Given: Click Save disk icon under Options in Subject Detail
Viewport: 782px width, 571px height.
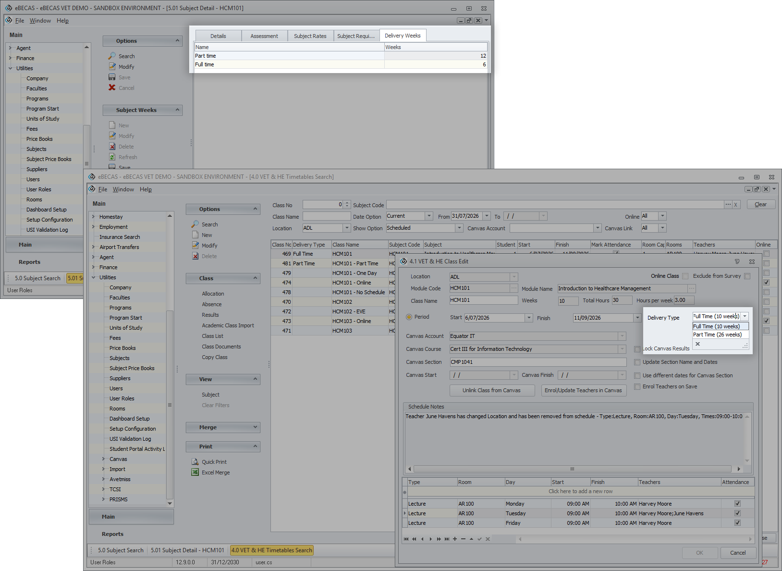Looking at the screenshot, I should [112, 77].
